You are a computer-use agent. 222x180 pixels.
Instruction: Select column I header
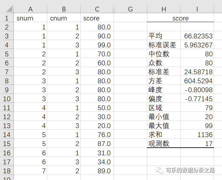tap(197, 9)
